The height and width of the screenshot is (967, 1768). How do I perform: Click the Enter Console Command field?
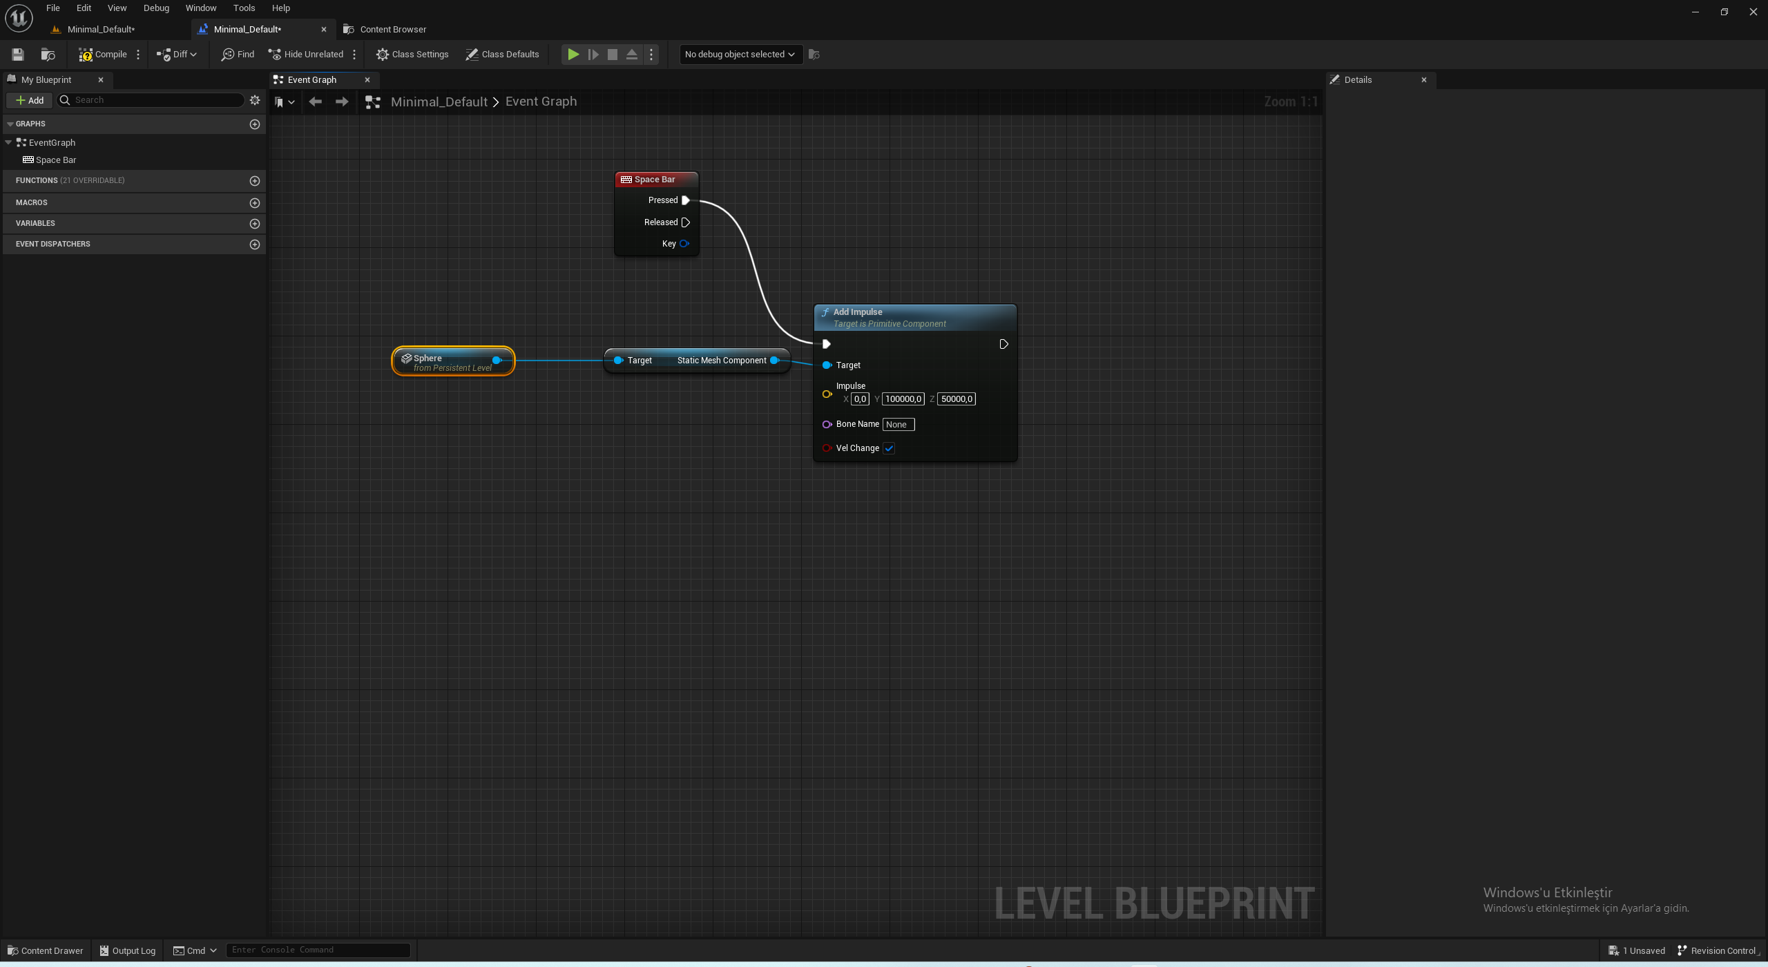click(x=318, y=950)
